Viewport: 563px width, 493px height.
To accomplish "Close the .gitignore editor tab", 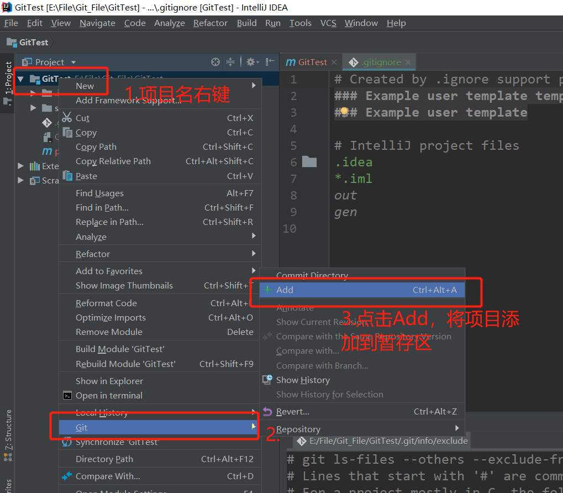I will [x=408, y=62].
